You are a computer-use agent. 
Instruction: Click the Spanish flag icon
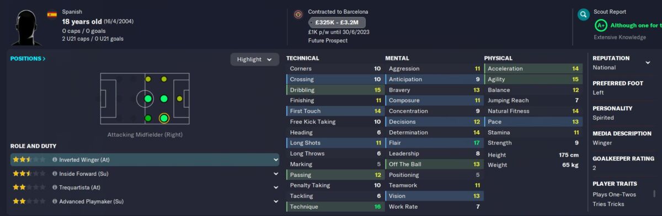[52, 14]
